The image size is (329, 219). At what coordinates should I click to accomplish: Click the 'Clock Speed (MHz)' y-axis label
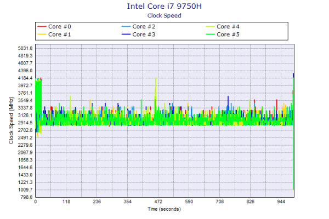click(11, 120)
